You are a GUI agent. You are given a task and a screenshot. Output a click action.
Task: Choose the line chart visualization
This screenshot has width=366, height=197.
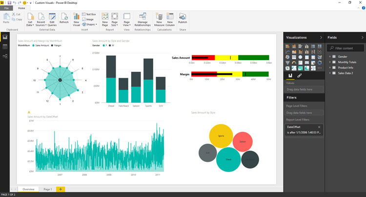287,52
